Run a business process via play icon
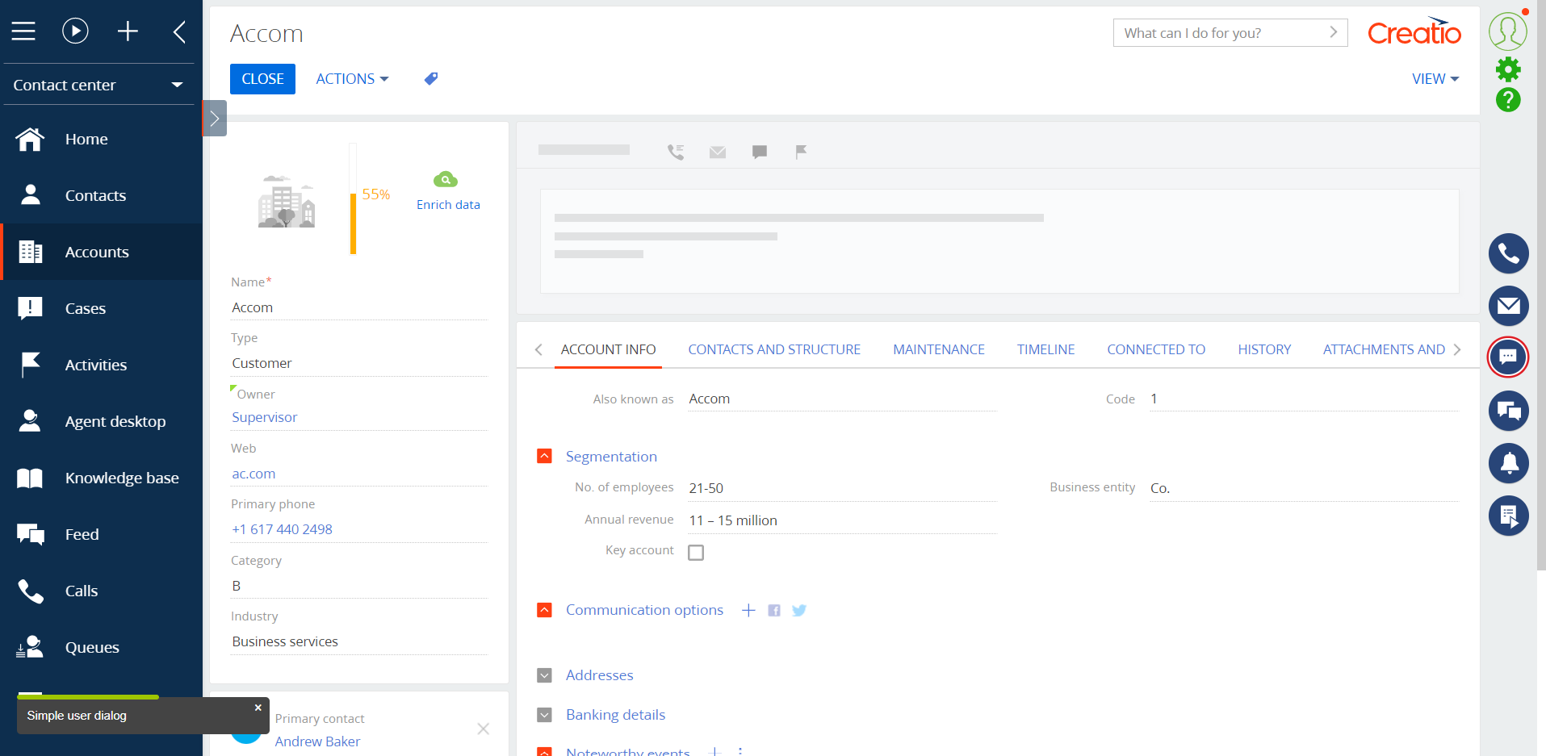The width and height of the screenshot is (1546, 756). point(75,31)
